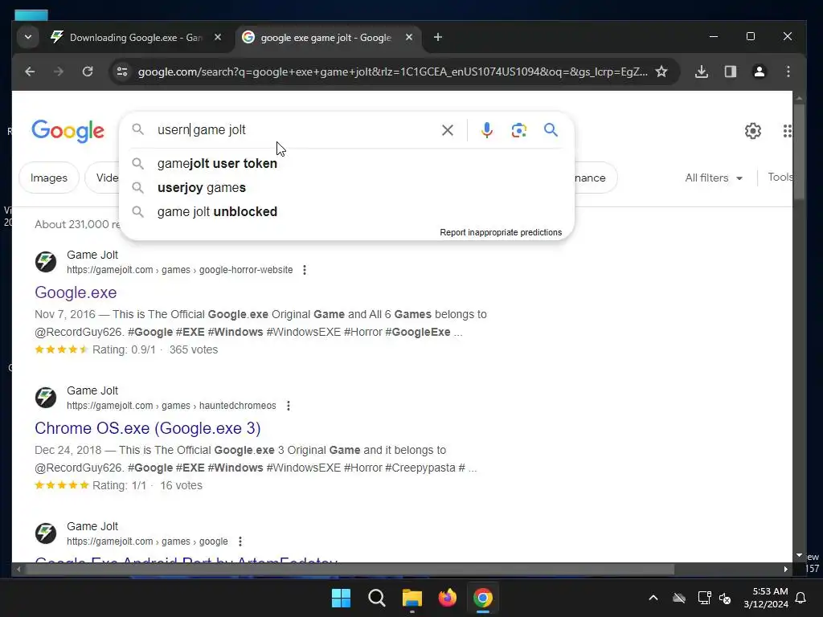Start voice search with microphone icon
The image size is (823, 617).
pyautogui.click(x=486, y=130)
